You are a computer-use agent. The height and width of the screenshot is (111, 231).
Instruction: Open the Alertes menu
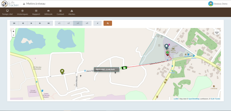pos(72,12)
